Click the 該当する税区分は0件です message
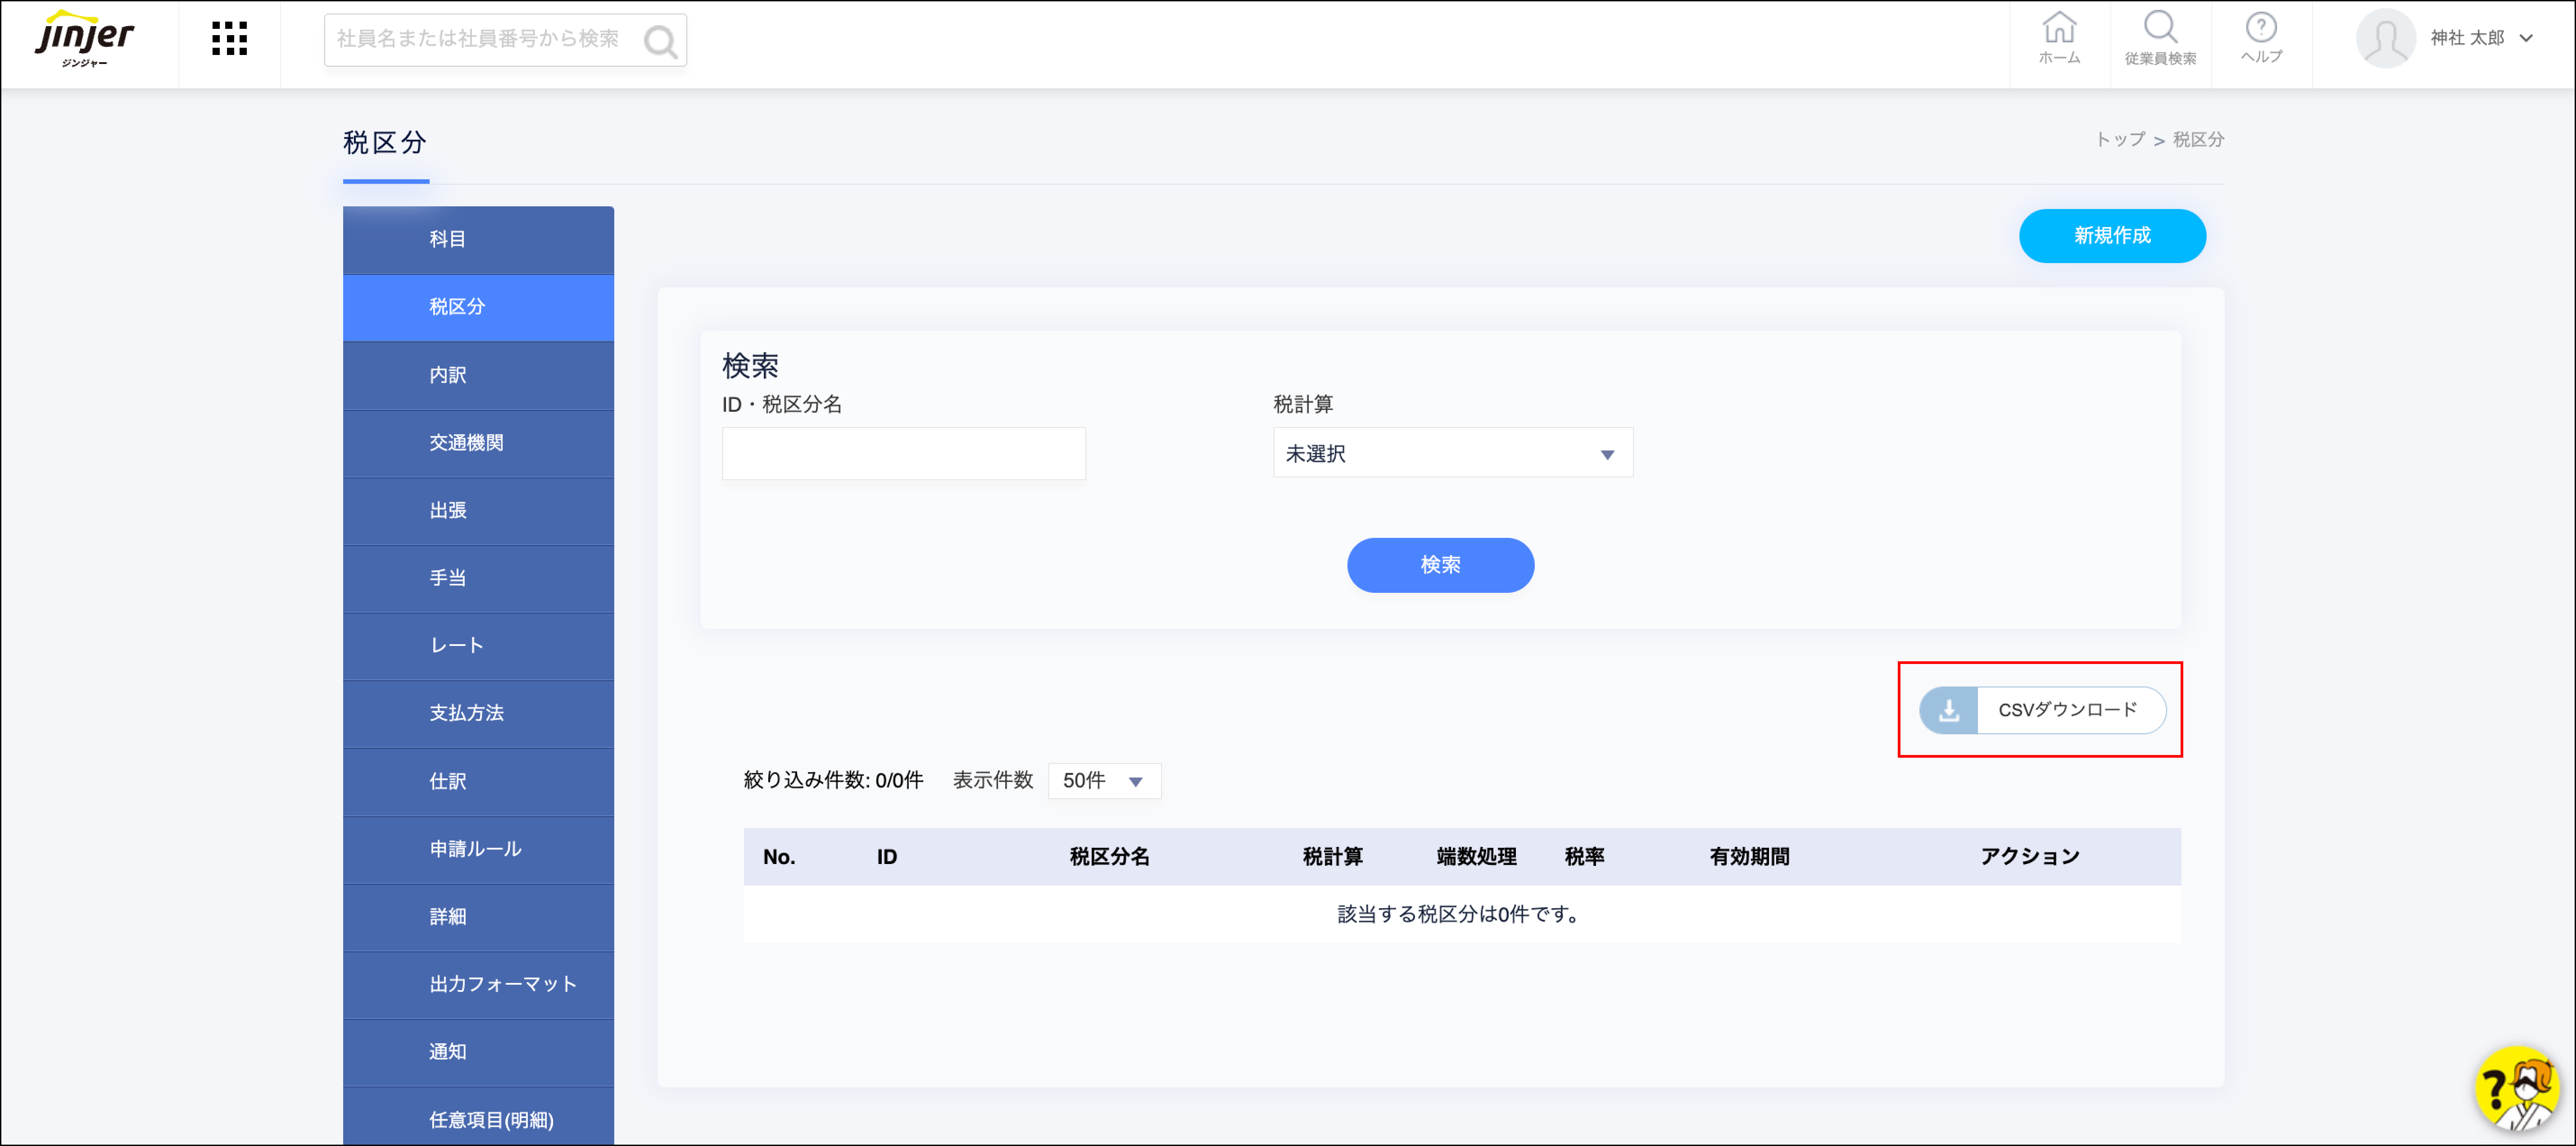Viewport: 2576px width, 1146px height. [x=1461, y=915]
